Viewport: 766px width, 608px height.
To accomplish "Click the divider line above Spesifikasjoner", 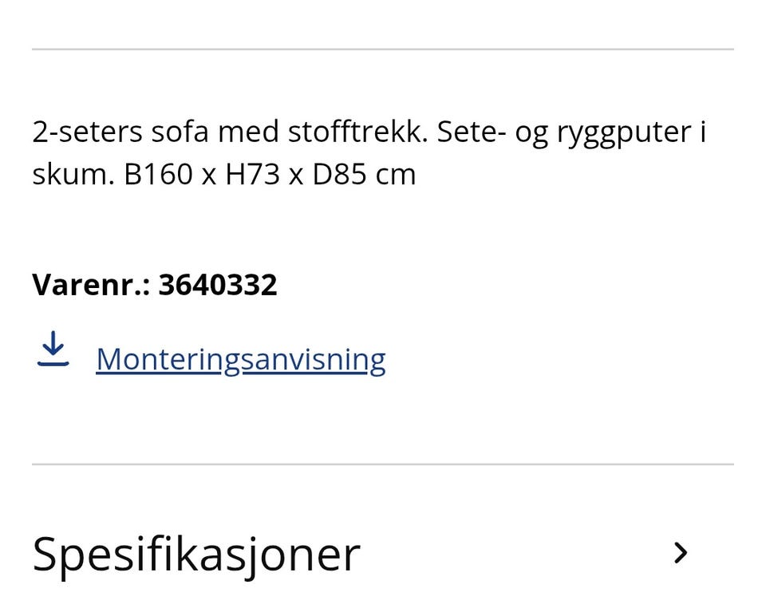I will pos(383,464).
